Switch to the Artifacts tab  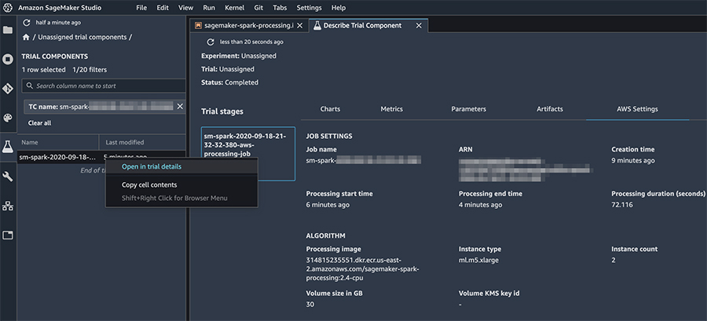(x=550, y=109)
